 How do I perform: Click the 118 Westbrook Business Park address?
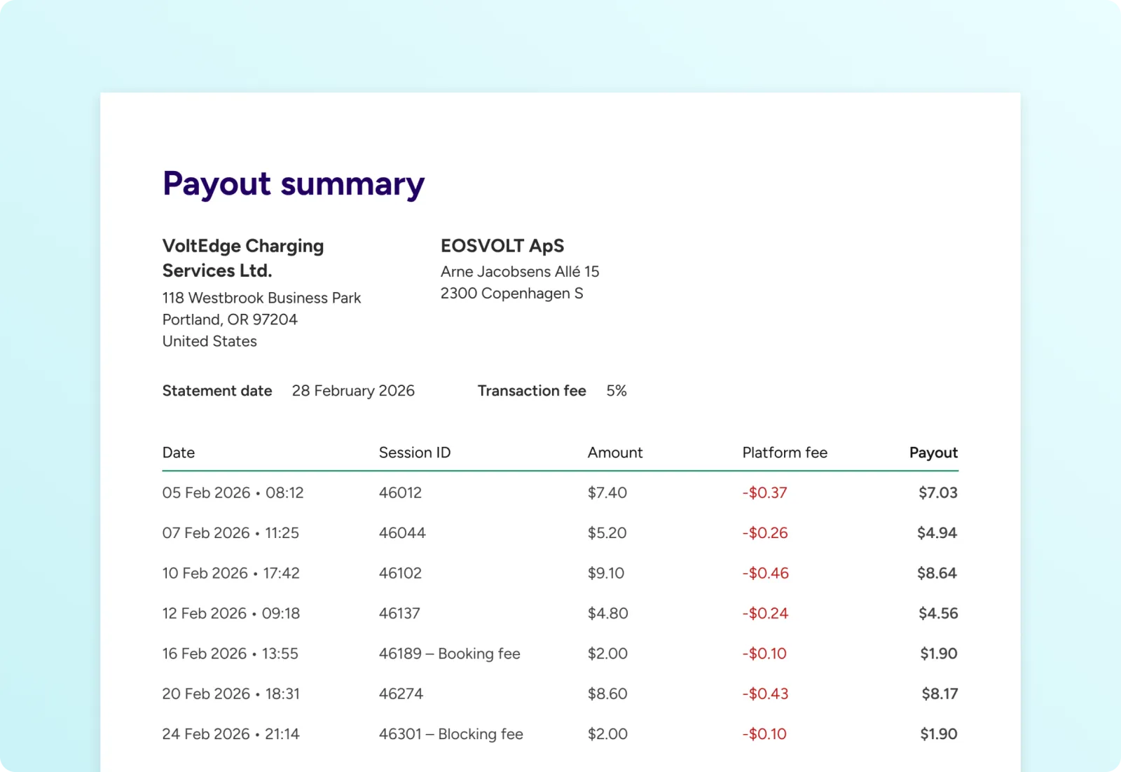tap(261, 298)
